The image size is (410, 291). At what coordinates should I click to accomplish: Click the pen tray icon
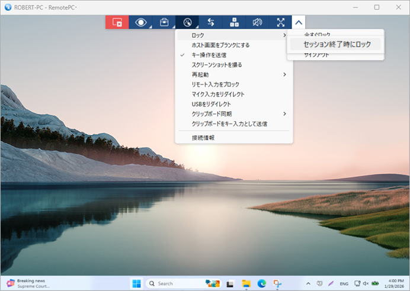point(331,283)
